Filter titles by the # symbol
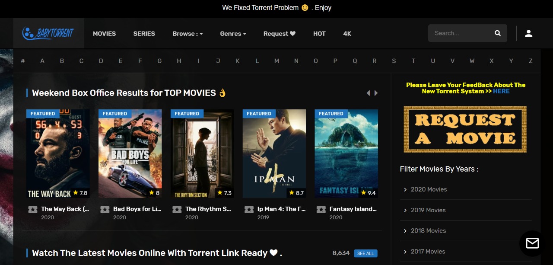This screenshot has width=553, height=265. tap(23, 61)
